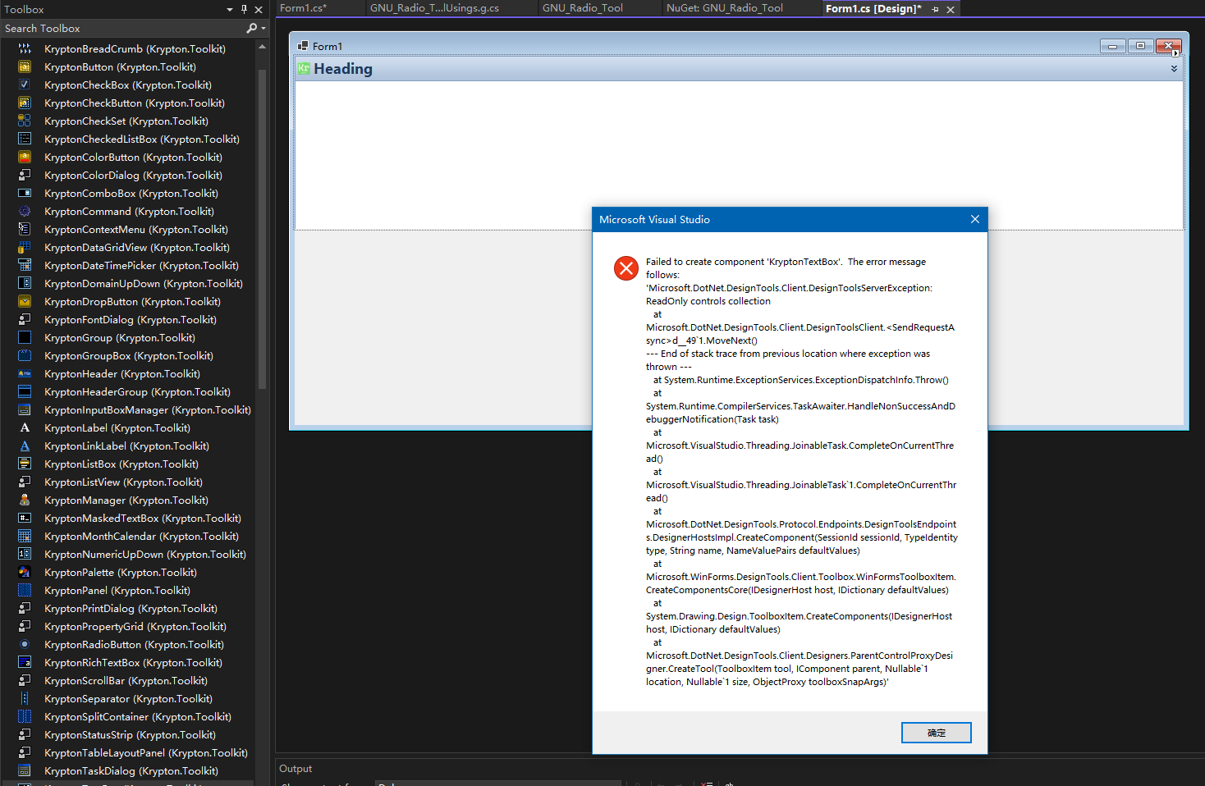Click the maximize box on the designed Form1
Viewport: 1205px width, 786px height.
point(1140,46)
